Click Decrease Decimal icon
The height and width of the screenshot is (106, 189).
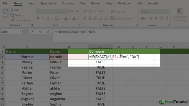pos(167,18)
